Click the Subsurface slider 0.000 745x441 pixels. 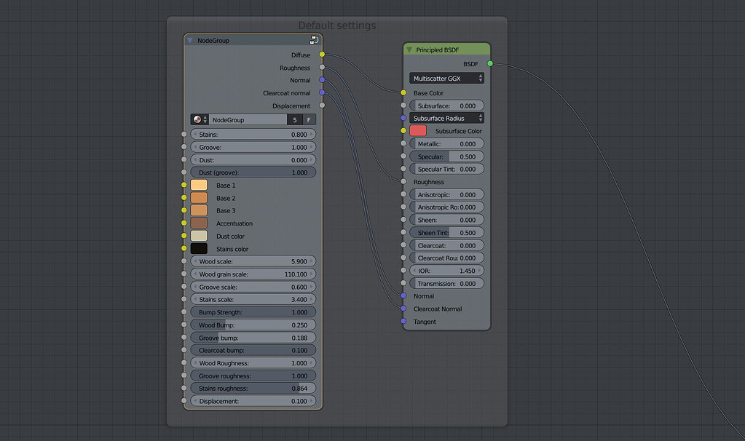click(x=446, y=106)
